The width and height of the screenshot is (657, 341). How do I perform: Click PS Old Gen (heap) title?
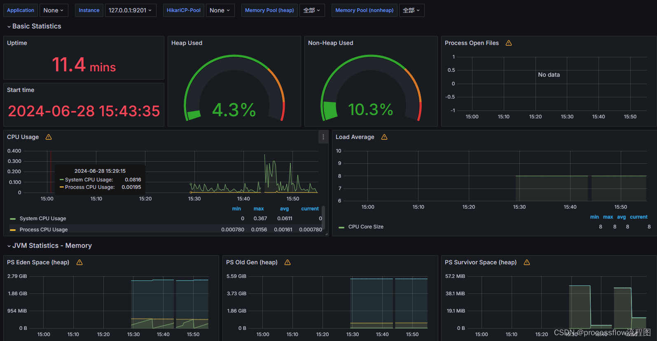coord(252,262)
